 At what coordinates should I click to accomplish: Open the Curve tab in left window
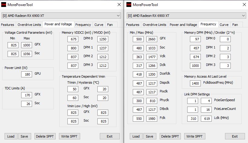[x=99, y=25]
